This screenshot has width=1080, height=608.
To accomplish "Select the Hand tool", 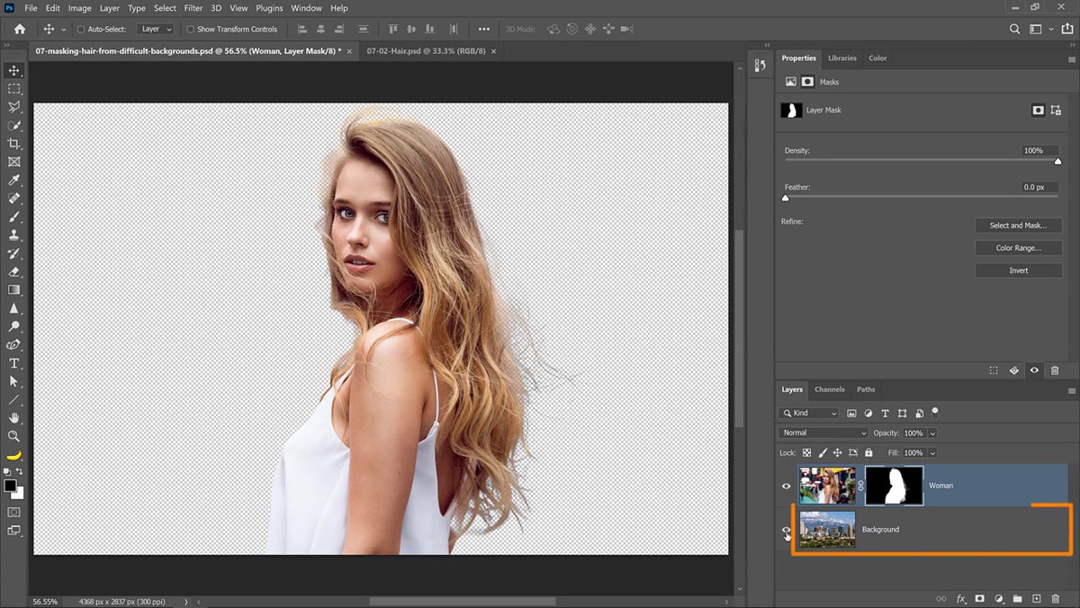I will click(13, 418).
